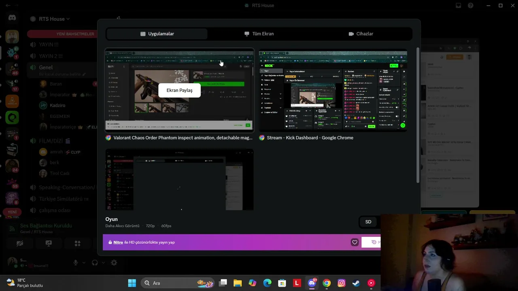
Task: Open the FİLM/DİZİ voice channel
Action: pyautogui.click(x=55, y=141)
